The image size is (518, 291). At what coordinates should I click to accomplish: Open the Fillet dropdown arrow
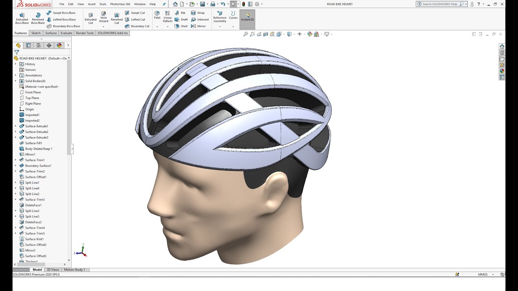point(157,27)
